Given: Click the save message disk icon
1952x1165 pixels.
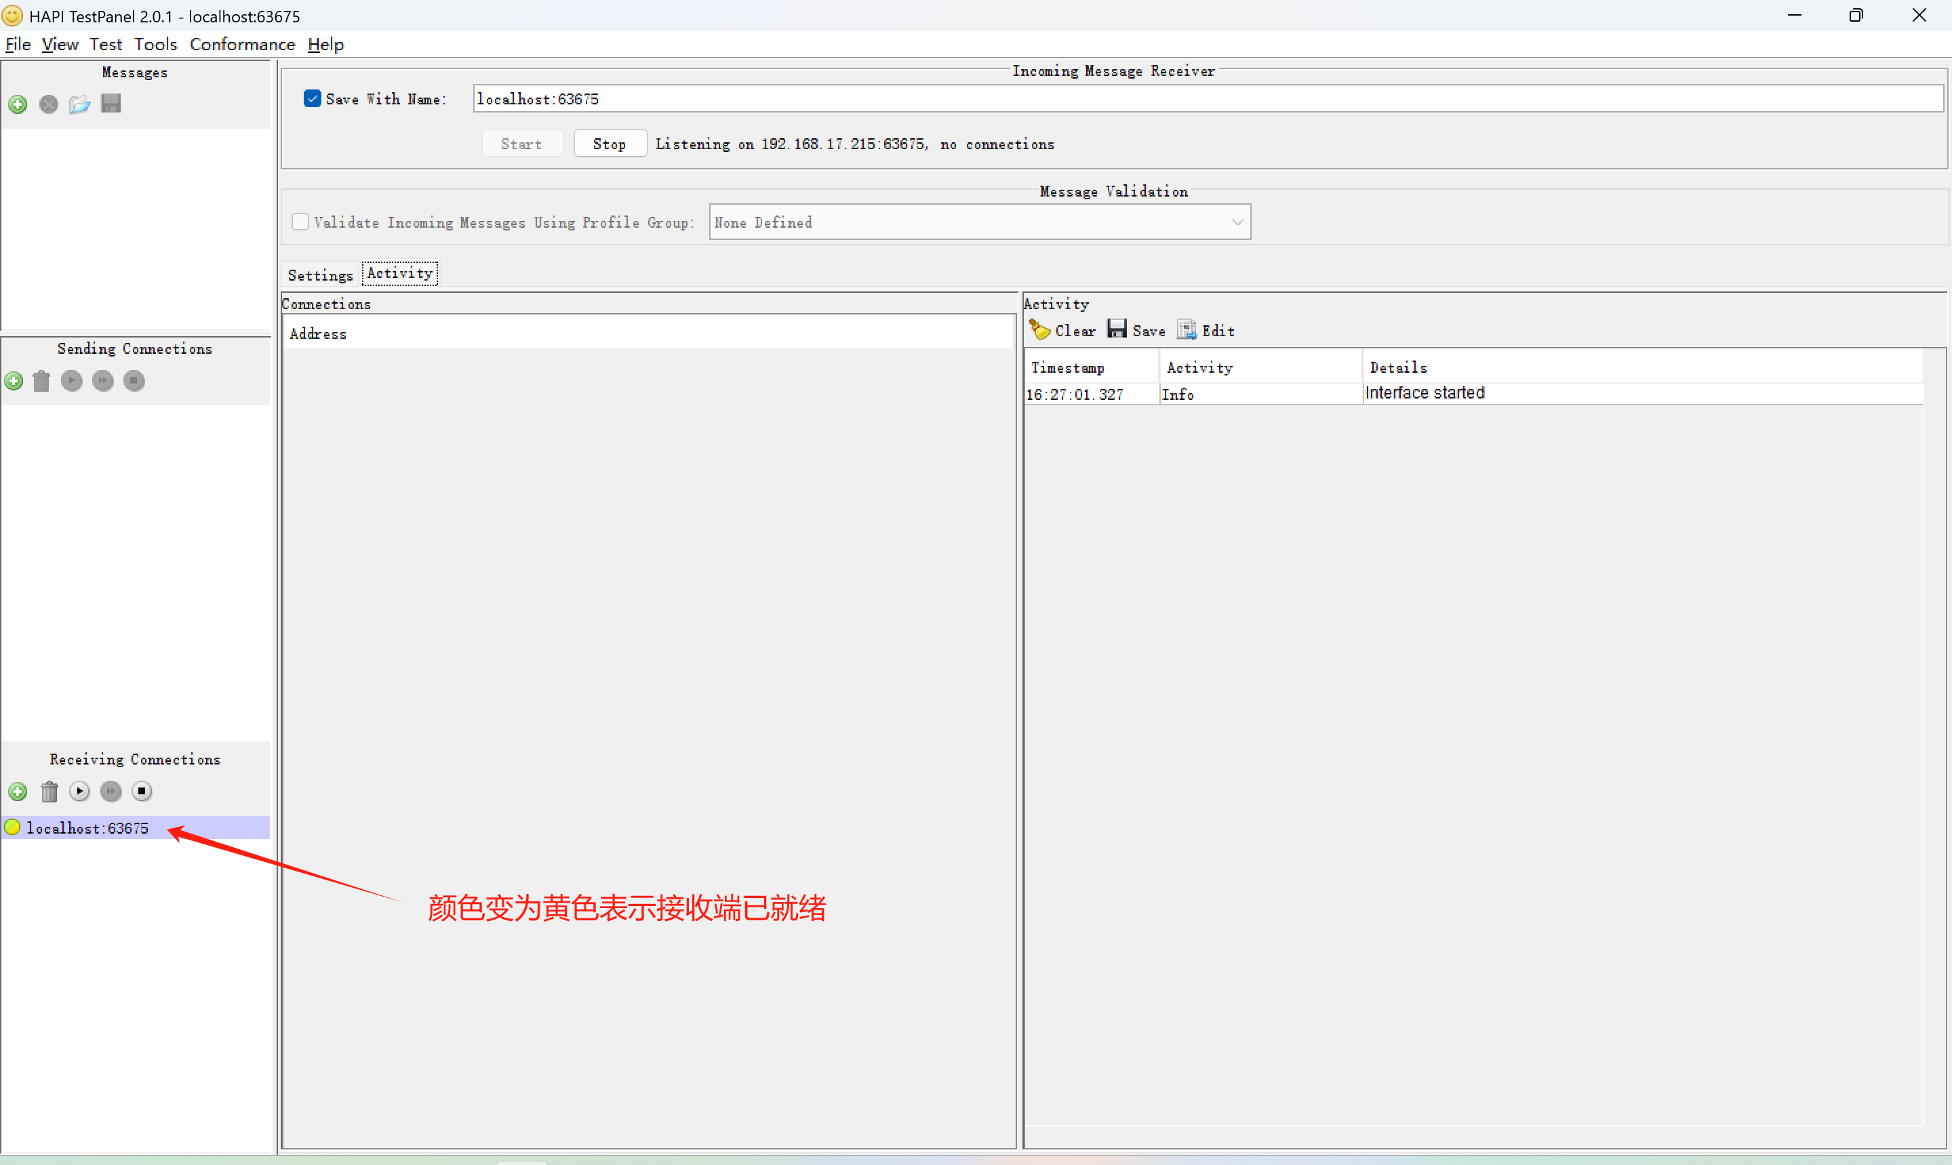Looking at the screenshot, I should [111, 104].
